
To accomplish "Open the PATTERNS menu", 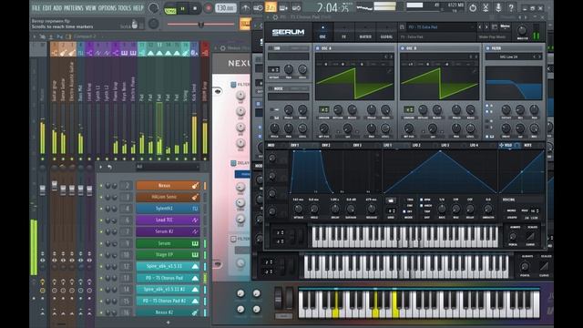I will (x=74, y=8).
